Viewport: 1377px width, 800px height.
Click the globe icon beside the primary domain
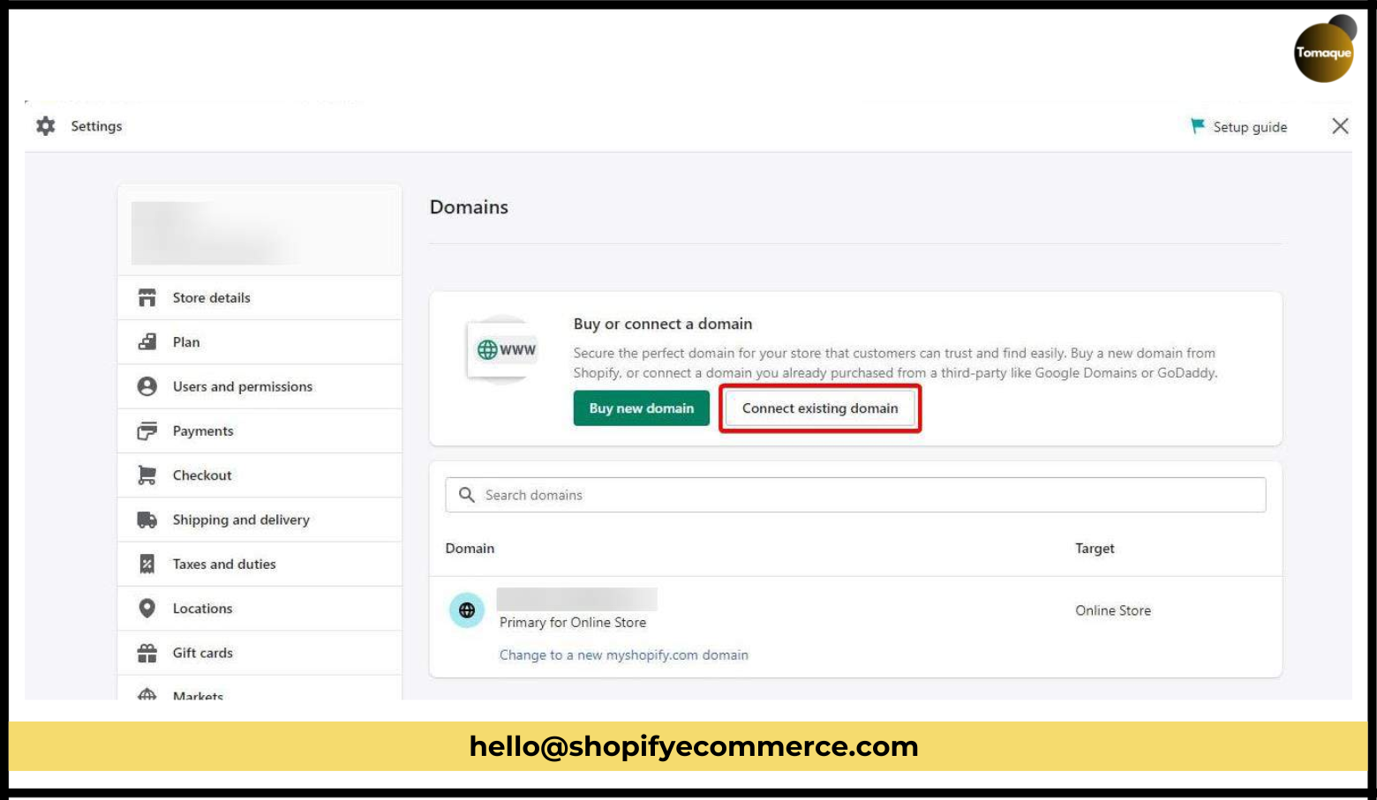click(467, 610)
